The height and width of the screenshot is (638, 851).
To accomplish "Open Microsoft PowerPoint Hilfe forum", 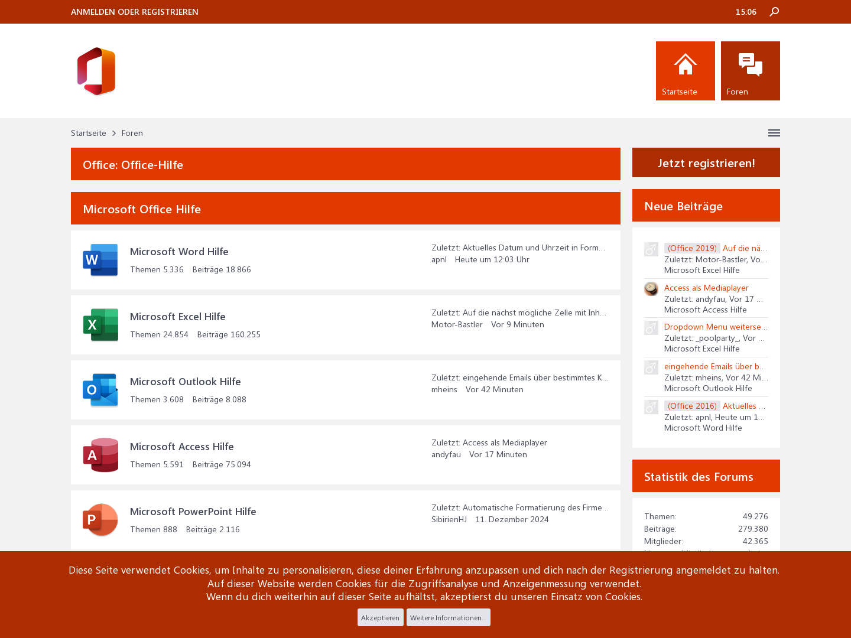I will pos(193,512).
